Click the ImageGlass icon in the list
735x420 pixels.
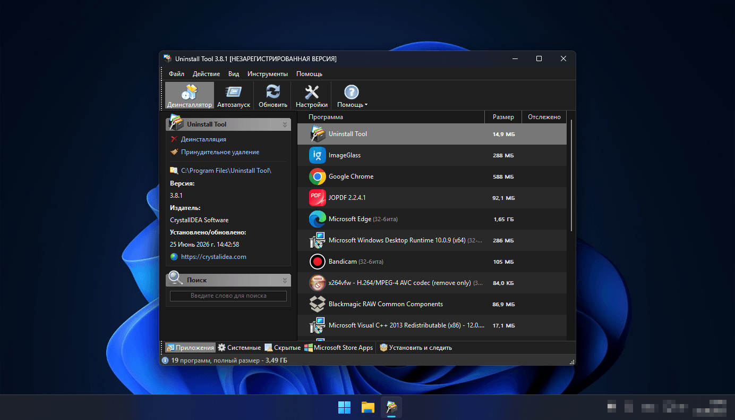[x=318, y=155]
